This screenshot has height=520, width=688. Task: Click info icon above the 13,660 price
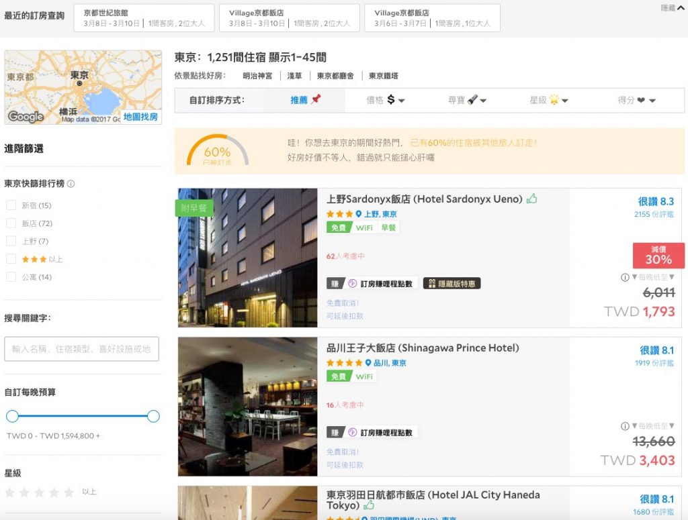pos(625,426)
